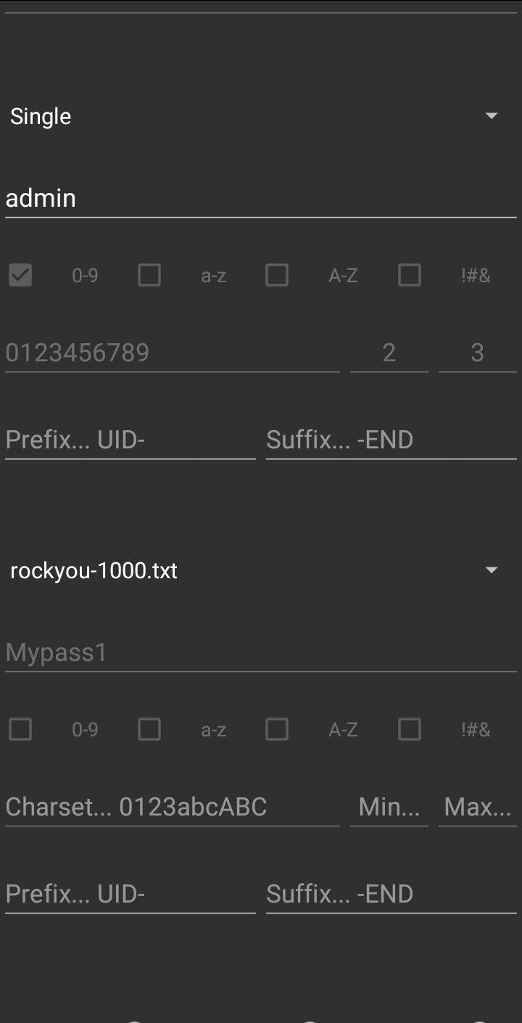Click the Mypass1 password field
The image size is (522, 1023).
pyautogui.click(x=261, y=652)
